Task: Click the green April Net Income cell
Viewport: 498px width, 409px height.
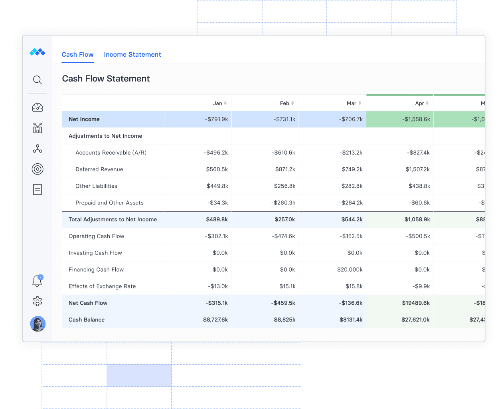Action: click(x=400, y=119)
